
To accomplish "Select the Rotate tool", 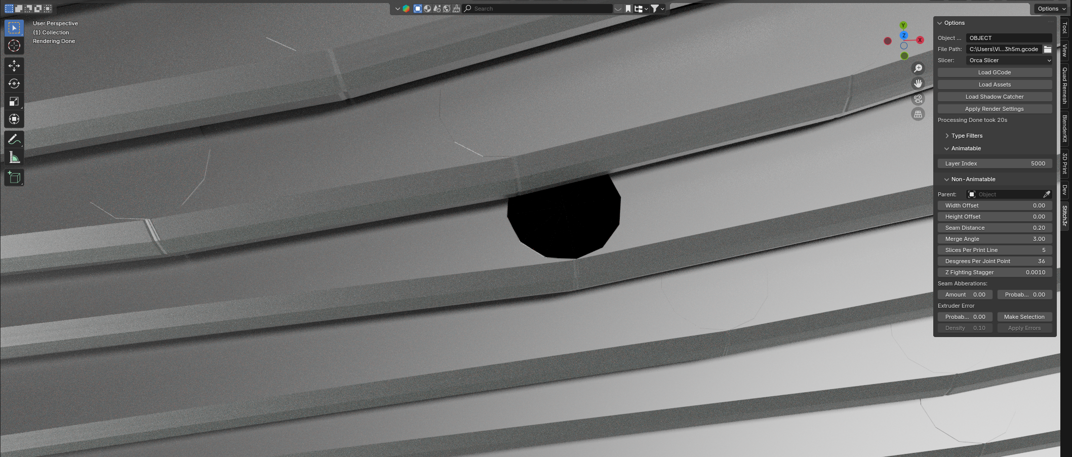I will tap(14, 84).
